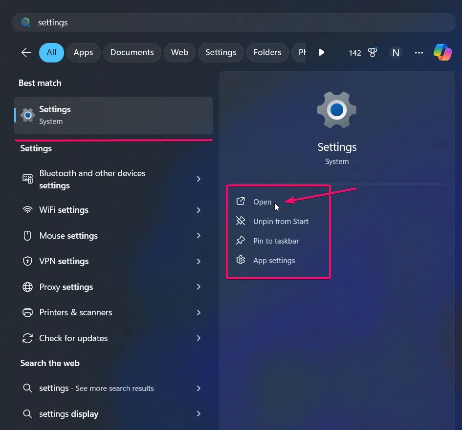Open VPN settings result
This screenshot has height=430, width=462.
pyautogui.click(x=113, y=261)
